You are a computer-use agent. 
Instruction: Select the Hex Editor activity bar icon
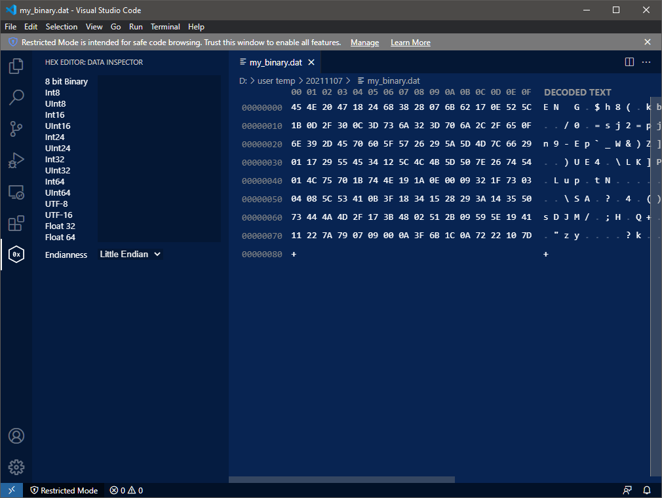16,255
